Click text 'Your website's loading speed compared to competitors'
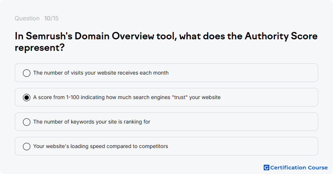Viewport: 333px width, 174px height. click(x=101, y=146)
